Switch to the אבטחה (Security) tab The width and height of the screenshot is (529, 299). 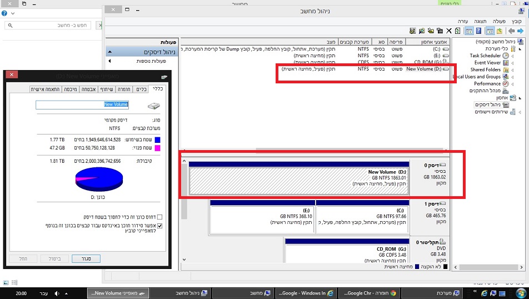click(88, 89)
